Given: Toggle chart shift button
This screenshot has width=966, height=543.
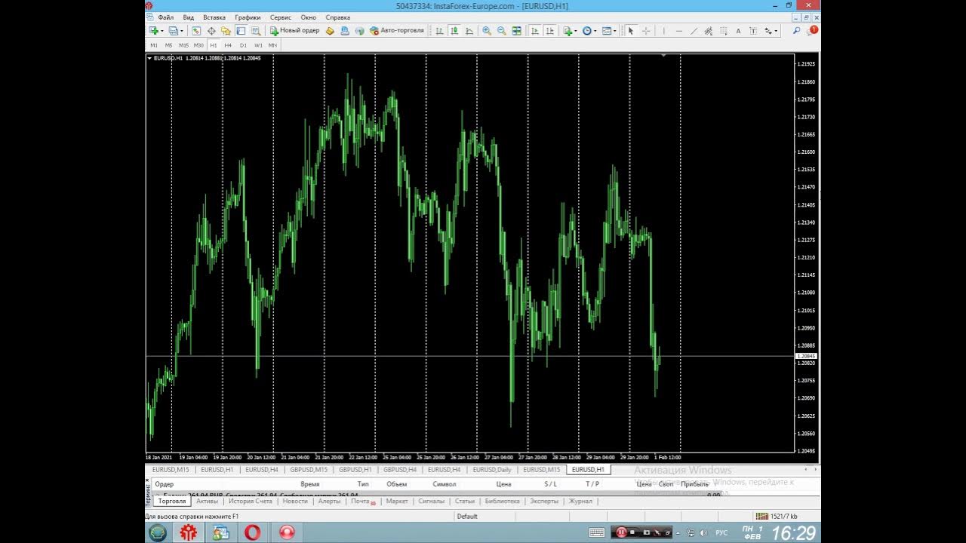Looking at the screenshot, I should click(549, 31).
